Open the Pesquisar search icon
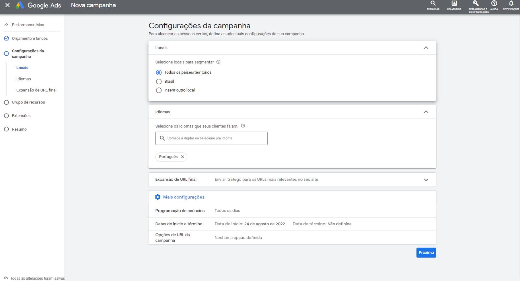Screen dimensions: 520x281 (433, 4)
